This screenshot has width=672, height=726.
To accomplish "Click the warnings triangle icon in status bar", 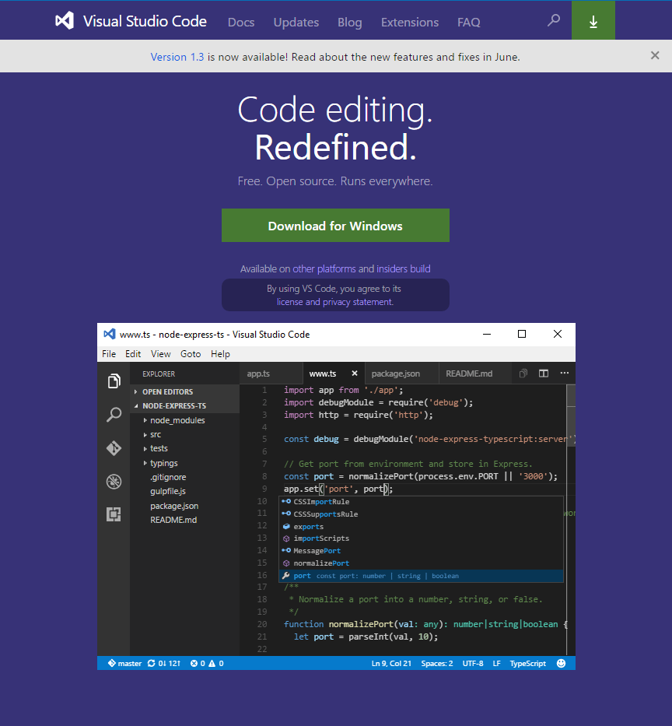I will 212,663.
